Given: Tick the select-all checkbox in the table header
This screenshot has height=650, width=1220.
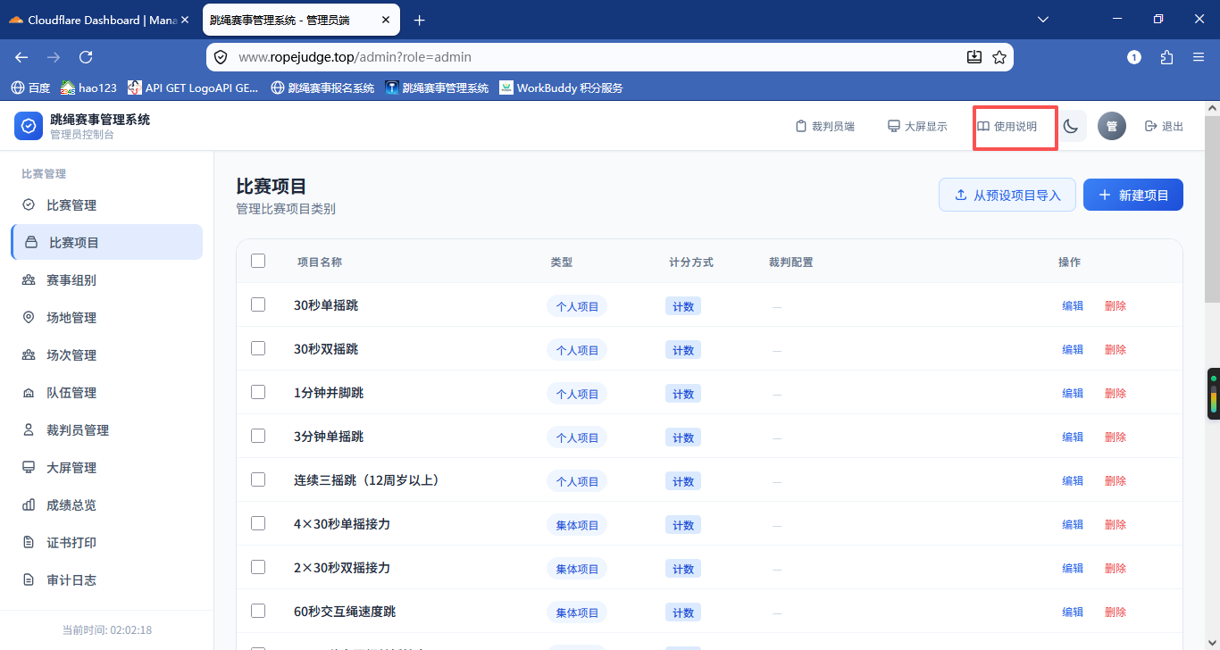Looking at the screenshot, I should pos(258,261).
